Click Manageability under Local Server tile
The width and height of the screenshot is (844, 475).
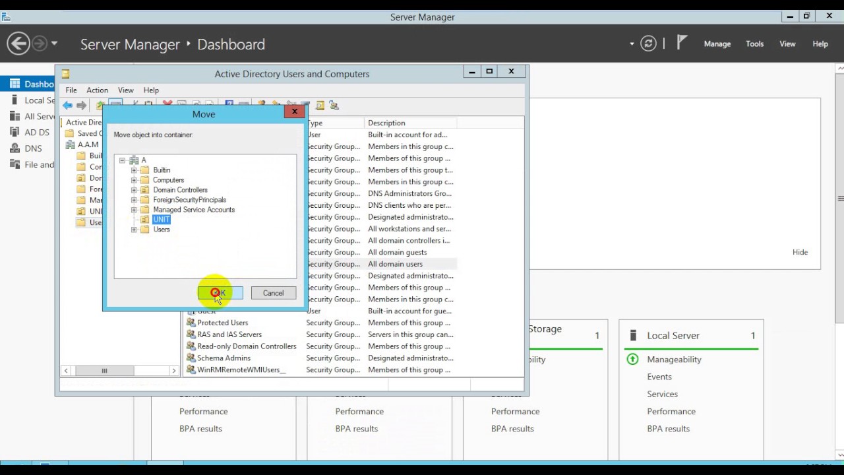(674, 360)
